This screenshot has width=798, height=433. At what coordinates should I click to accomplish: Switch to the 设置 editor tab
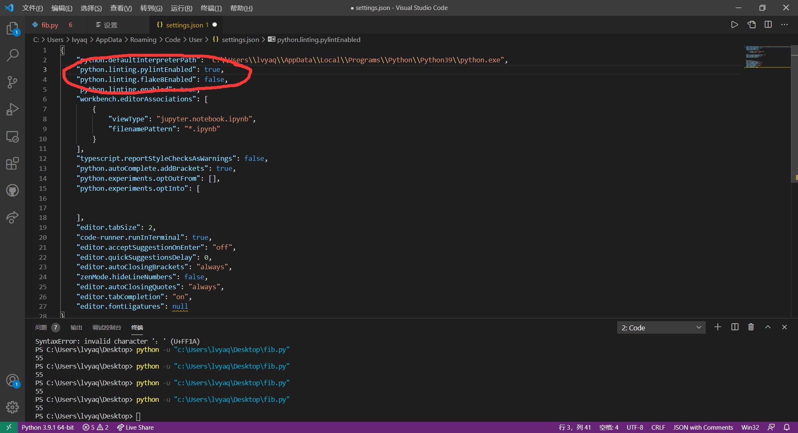pyautogui.click(x=118, y=25)
